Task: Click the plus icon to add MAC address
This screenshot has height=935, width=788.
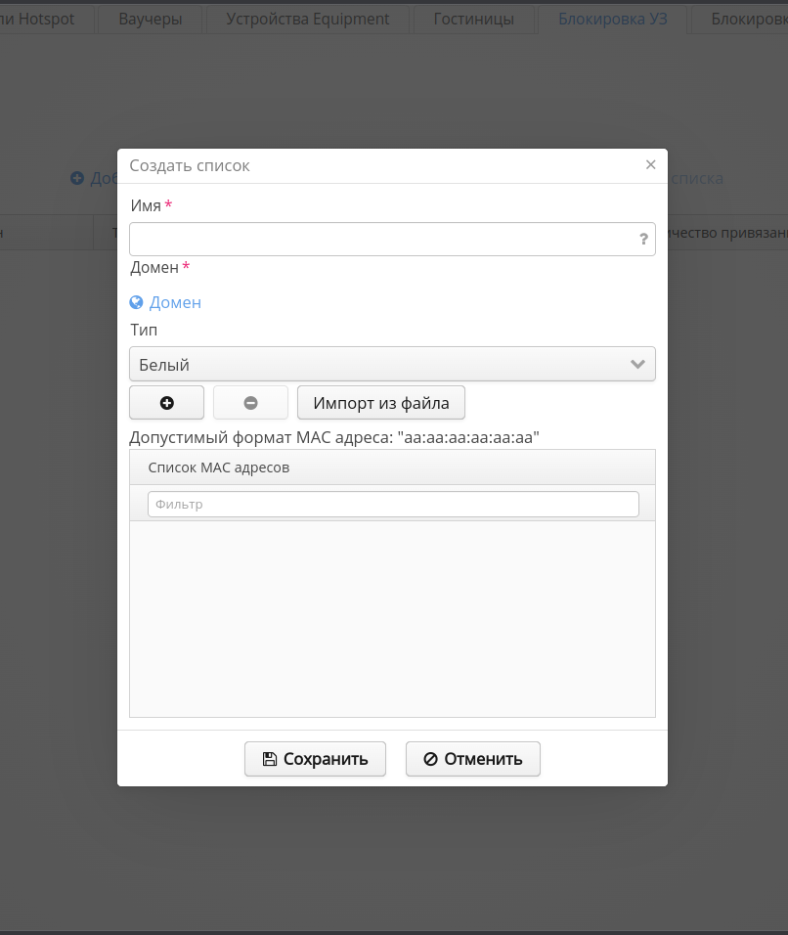Action: (166, 403)
